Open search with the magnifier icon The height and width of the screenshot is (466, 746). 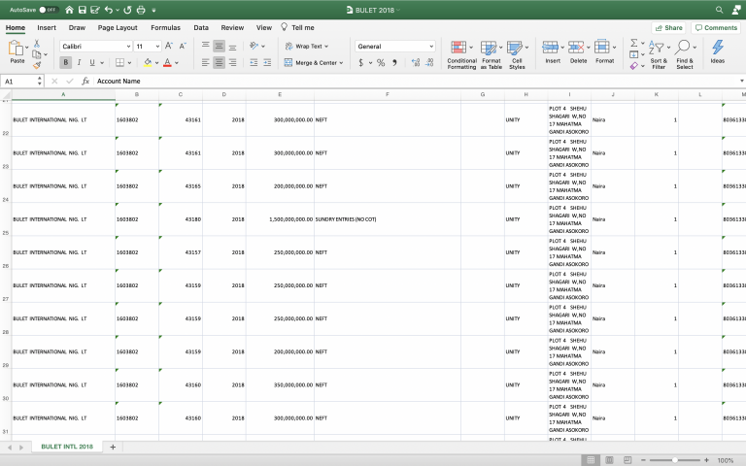720,10
